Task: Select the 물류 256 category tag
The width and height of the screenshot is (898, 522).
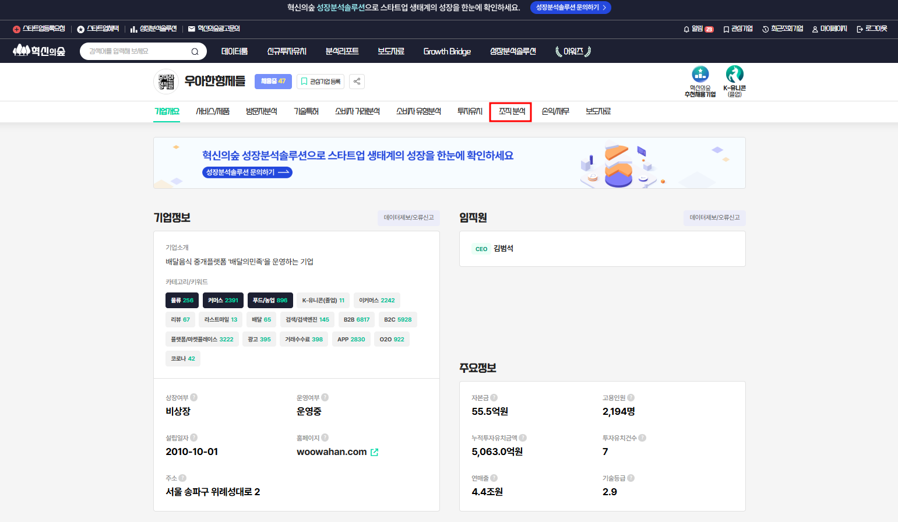Action: point(182,300)
